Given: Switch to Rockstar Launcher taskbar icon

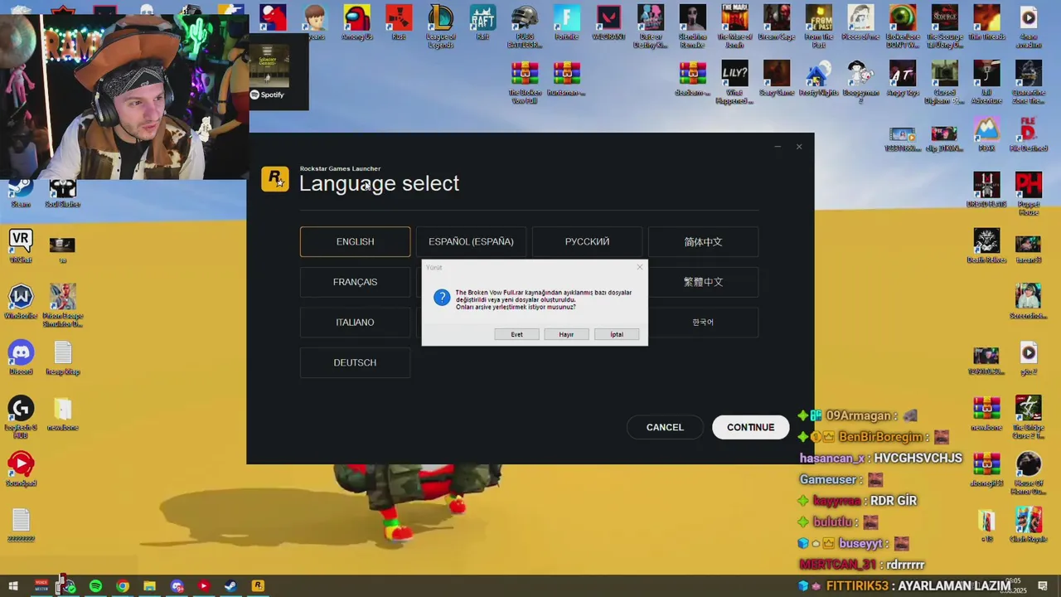Looking at the screenshot, I should [x=258, y=586].
